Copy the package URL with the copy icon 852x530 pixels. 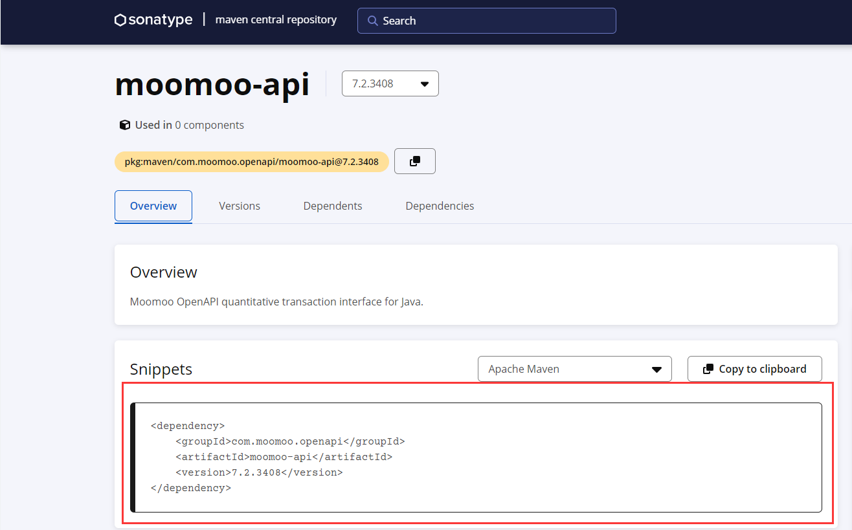(x=415, y=161)
